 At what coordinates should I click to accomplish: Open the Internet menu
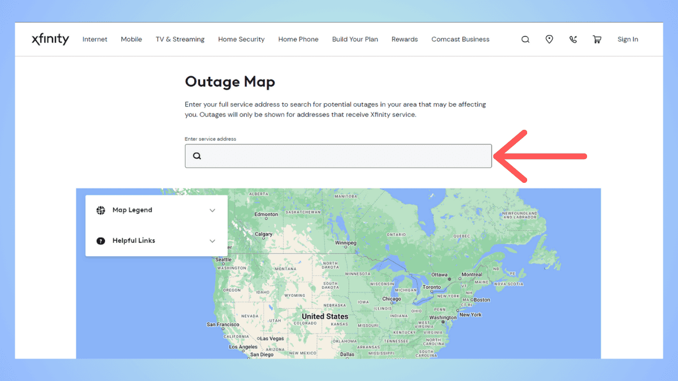[x=95, y=40]
